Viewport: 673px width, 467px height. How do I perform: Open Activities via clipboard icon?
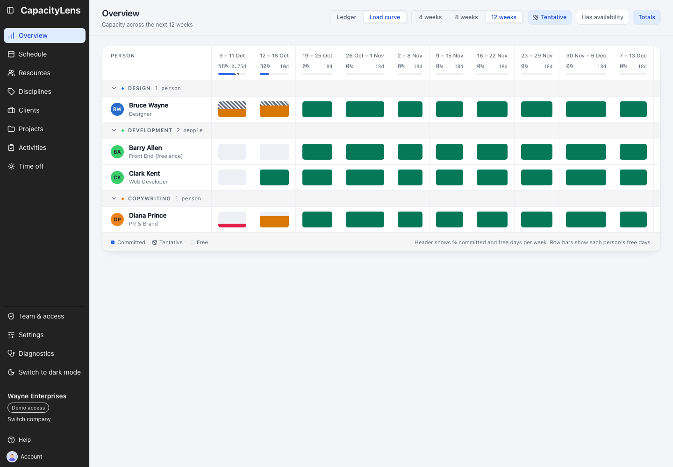[11, 148]
